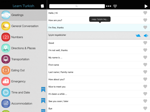Screen dimensions: 150x112
Task: Expand the How about you? text
Action: (57, 79)
